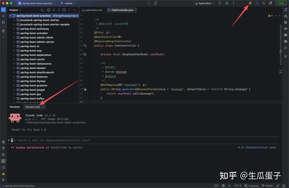Hide the Project panel with minus icon
289x188 pixels.
click(74, 10)
